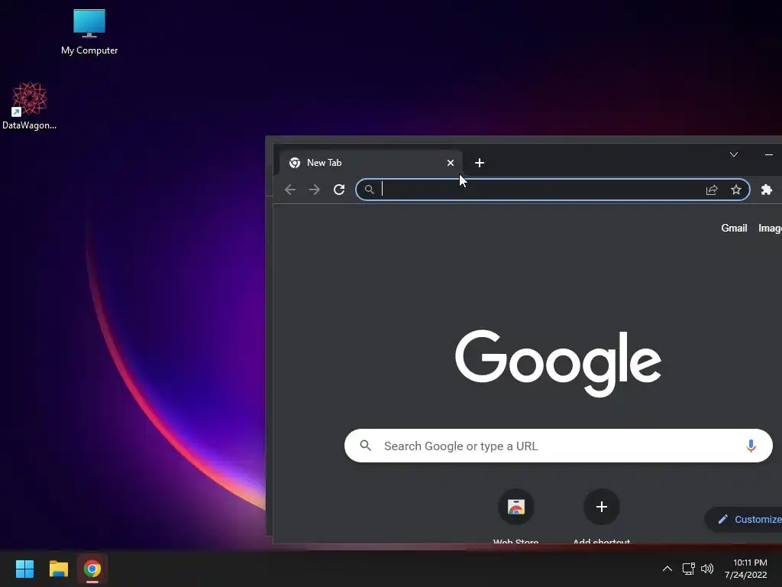Expand the tab search chevron
Screen dimensions: 782x587
pyautogui.click(x=734, y=154)
